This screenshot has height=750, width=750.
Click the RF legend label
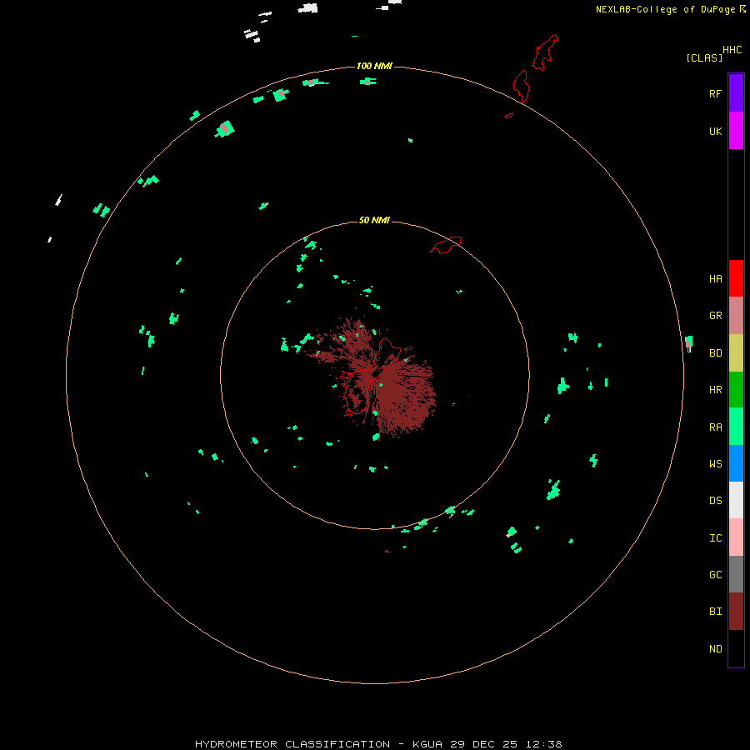pos(715,93)
